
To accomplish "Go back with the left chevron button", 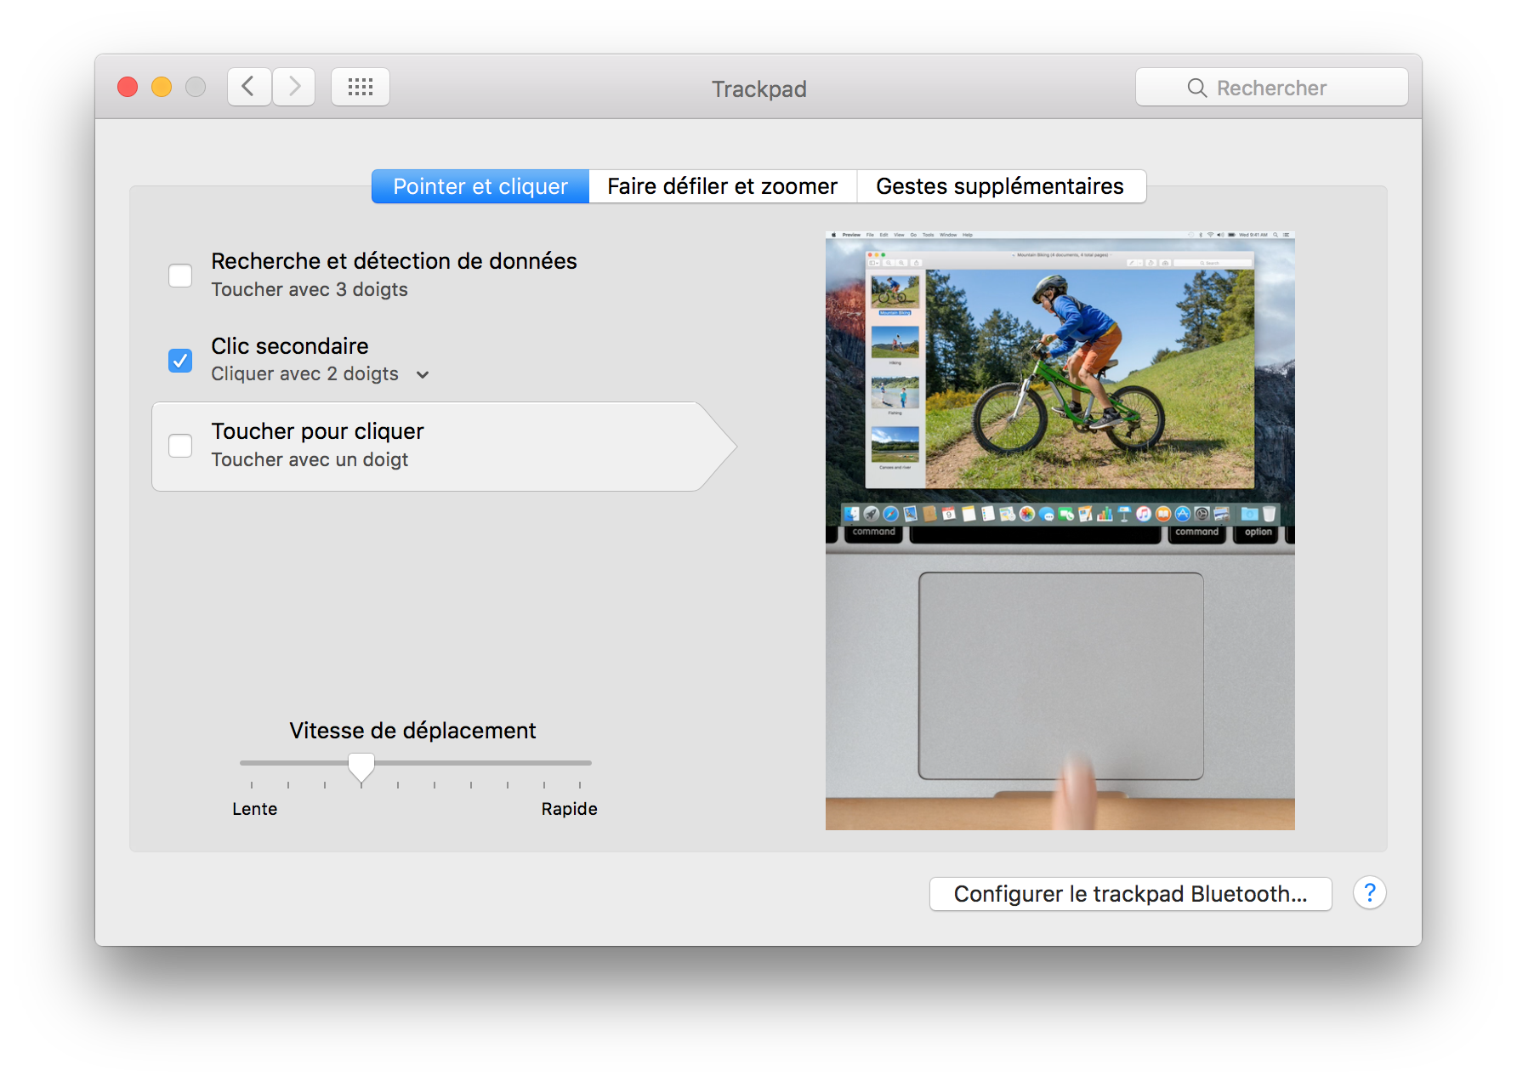I will click(x=249, y=87).
